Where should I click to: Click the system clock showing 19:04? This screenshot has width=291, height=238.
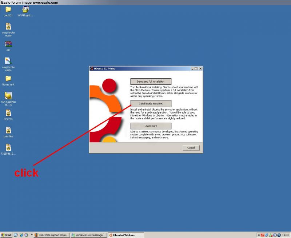(x=286, y=235)
